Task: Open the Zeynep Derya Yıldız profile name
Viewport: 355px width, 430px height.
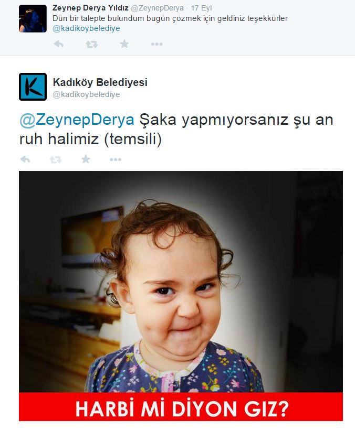Action: (90, 8)
